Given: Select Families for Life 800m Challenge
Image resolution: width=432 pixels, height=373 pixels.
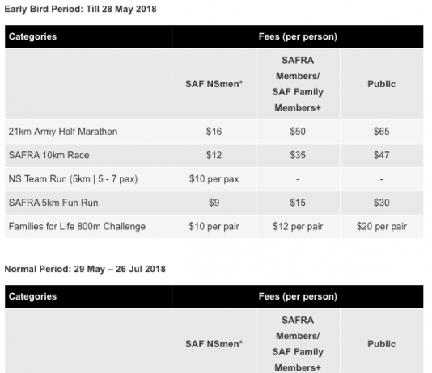Looking at the screenshot, I should pos(77,227).
